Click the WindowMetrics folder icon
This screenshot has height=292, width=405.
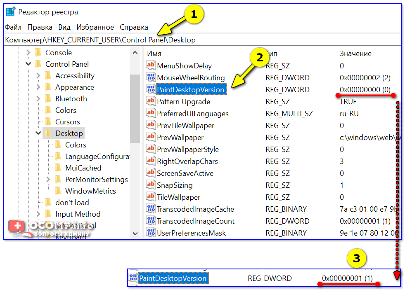tap(58, 191)
